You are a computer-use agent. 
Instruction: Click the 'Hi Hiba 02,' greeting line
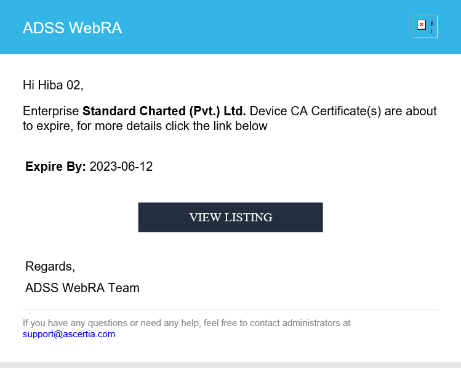52,85
